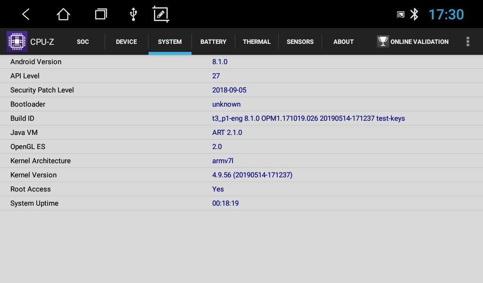Click the screenshot capture icon

pyautogui.click(x=161, y=14)
